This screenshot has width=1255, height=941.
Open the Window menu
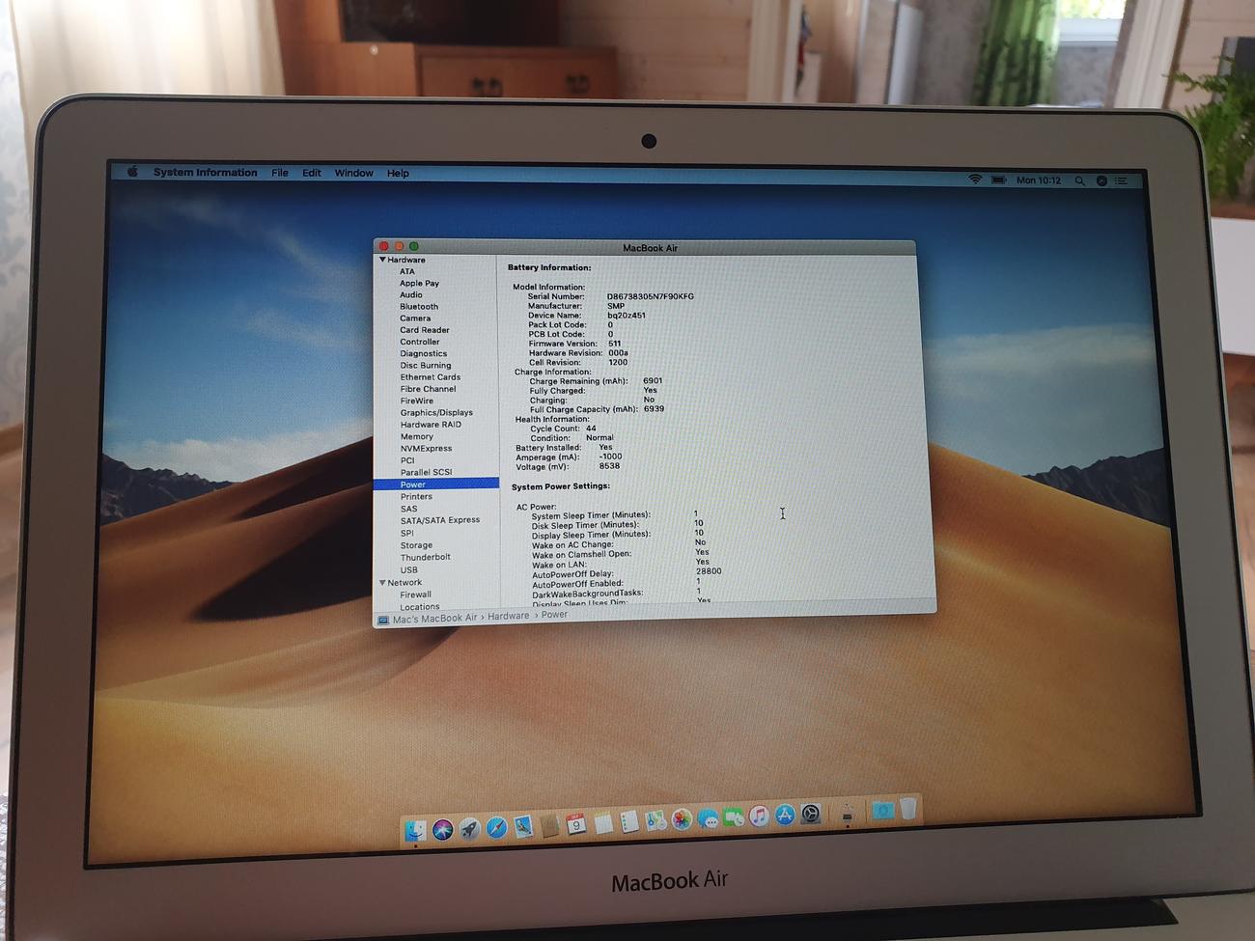(354, 174)
